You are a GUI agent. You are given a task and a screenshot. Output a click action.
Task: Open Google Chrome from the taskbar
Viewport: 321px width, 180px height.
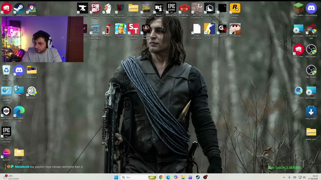point(161,177)
